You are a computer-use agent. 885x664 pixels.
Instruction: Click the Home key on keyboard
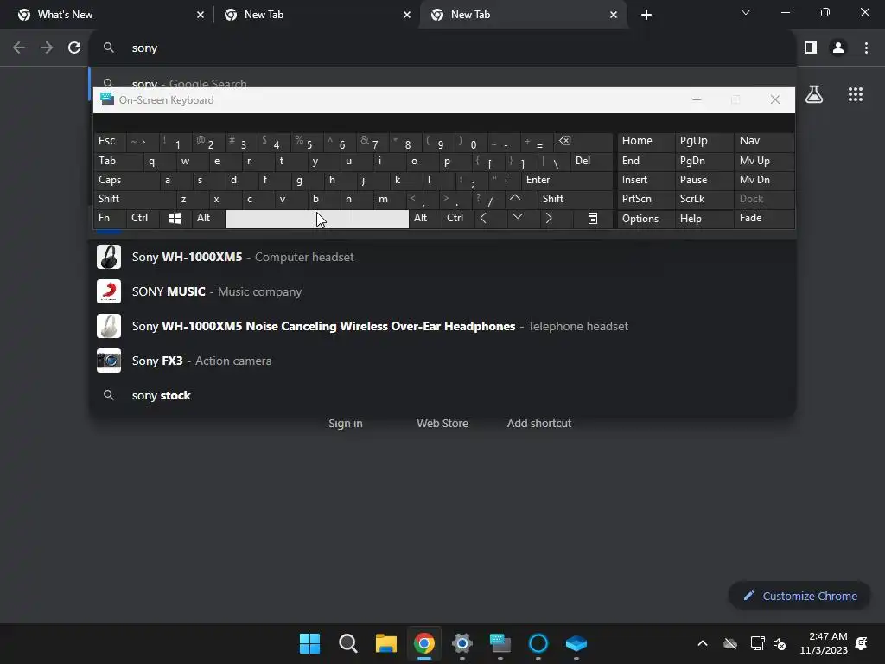[x=646, y=141]
